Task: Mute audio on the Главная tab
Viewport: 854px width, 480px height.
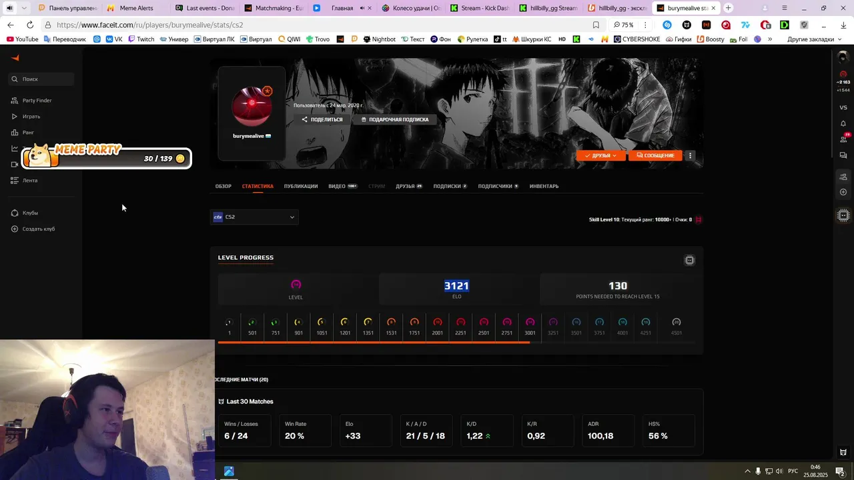Action: click(x=362, y=8)
